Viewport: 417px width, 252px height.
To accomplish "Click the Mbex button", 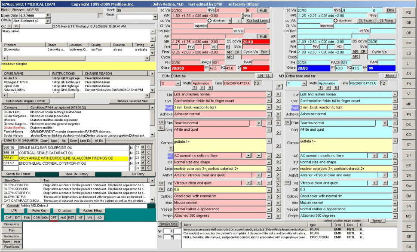I will tap(389, 76).
